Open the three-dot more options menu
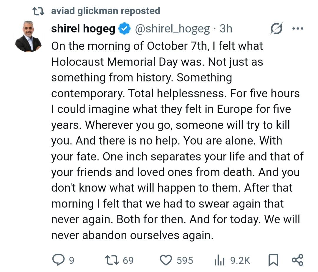The image size is (318, 272). point(297,29)
